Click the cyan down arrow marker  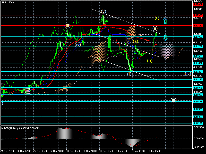[165, 38]
